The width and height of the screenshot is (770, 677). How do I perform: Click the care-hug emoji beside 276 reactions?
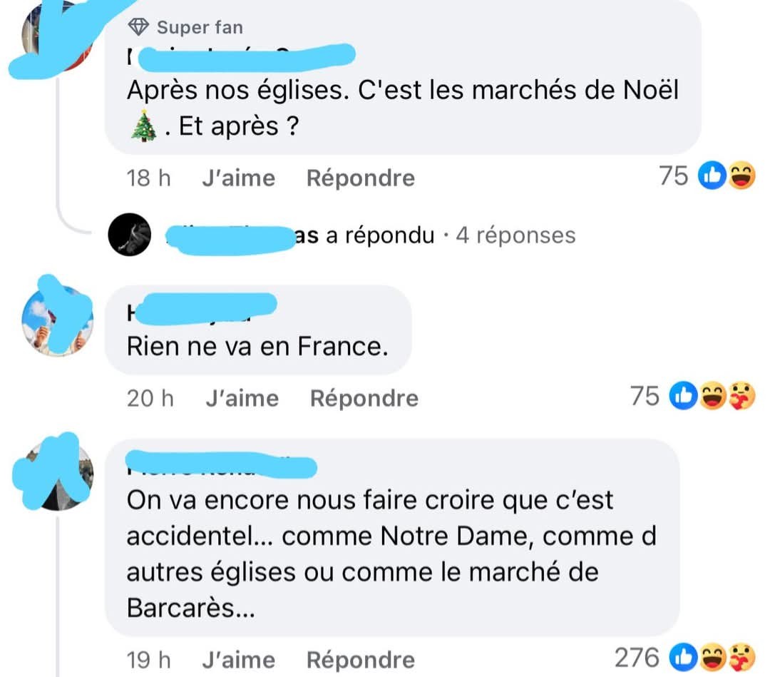pos(741,657)
